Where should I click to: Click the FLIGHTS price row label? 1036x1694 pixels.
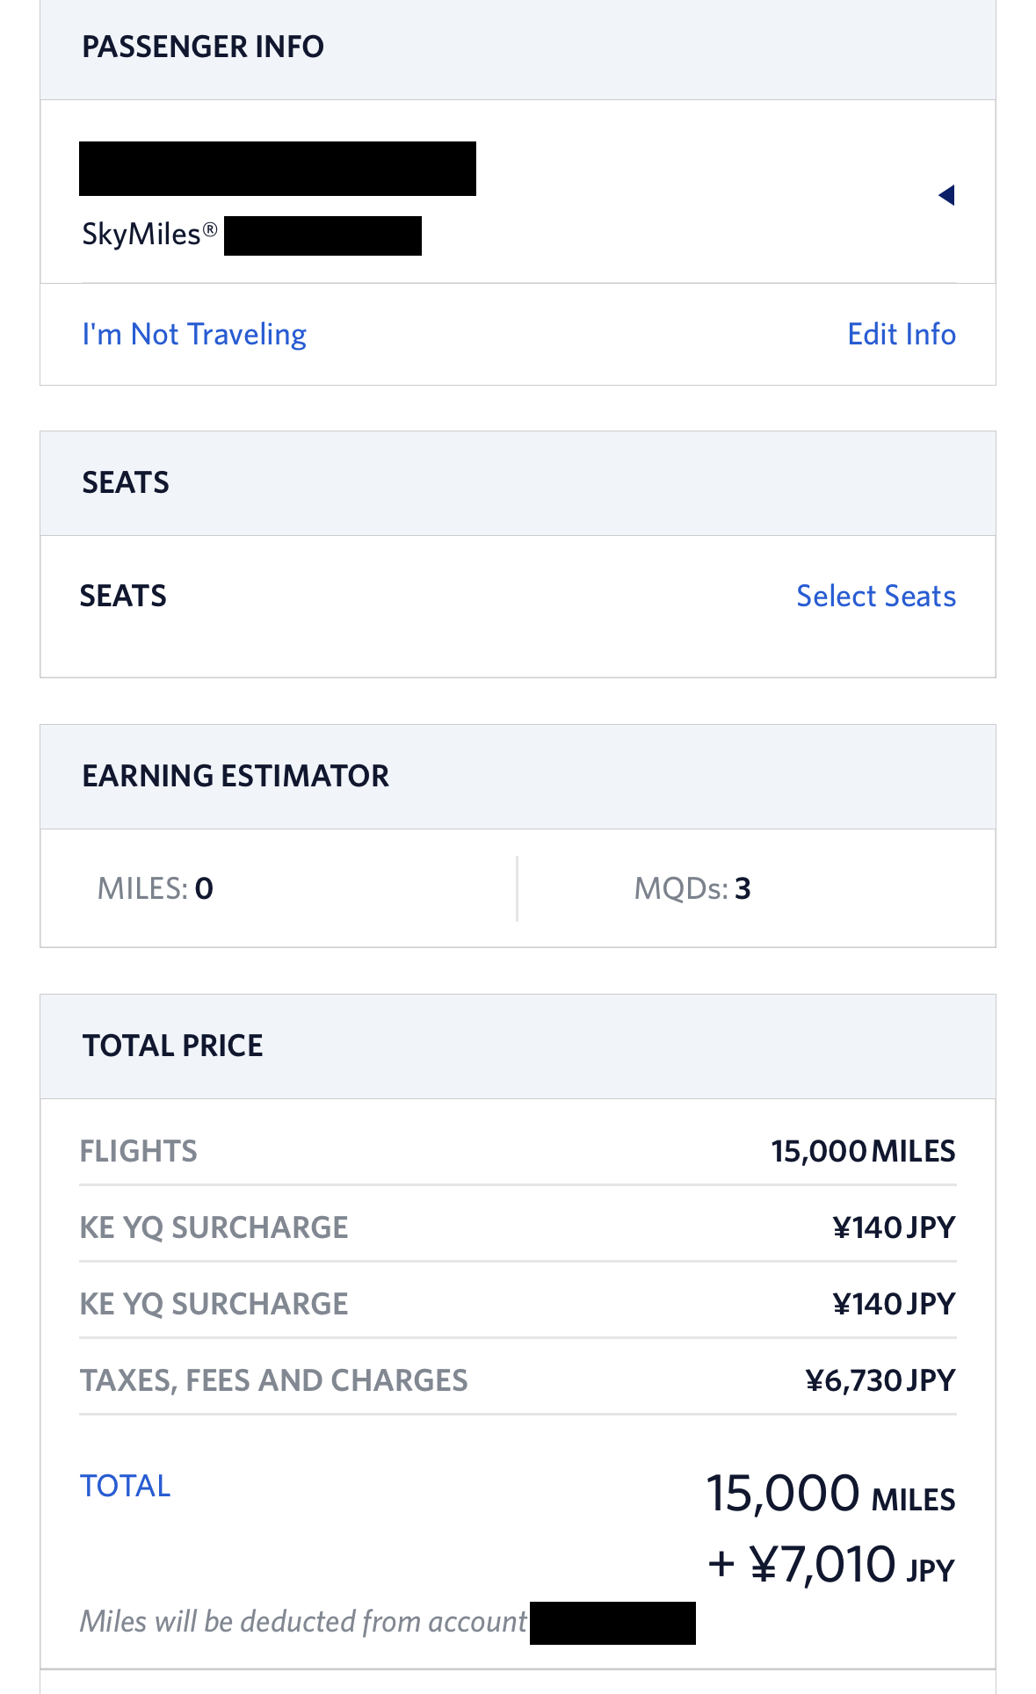click(139, 1152)
